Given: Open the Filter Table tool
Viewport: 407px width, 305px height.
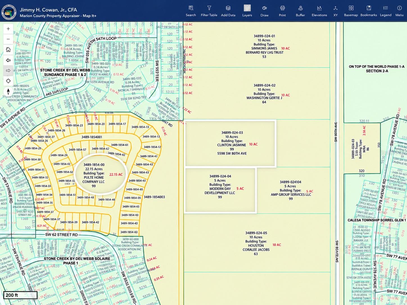Looking at the screenshot, I should [x=209, y=11].
